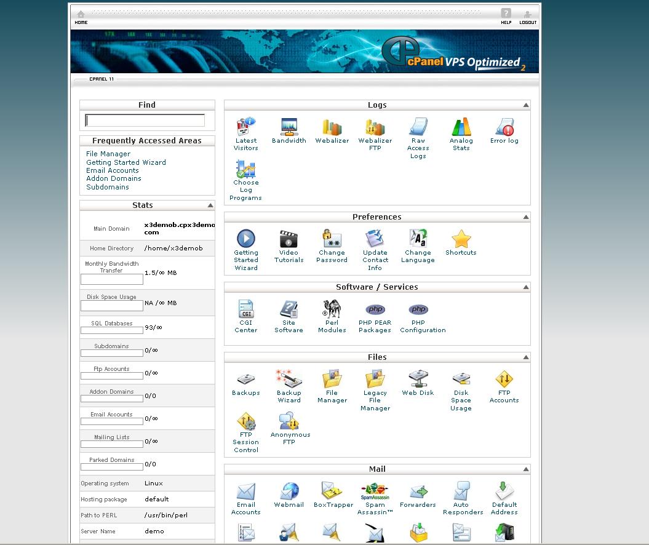The width and height of the screenshot is (649, 545).
Task: Open the File Manager folder icon
Action: [332, 379]
